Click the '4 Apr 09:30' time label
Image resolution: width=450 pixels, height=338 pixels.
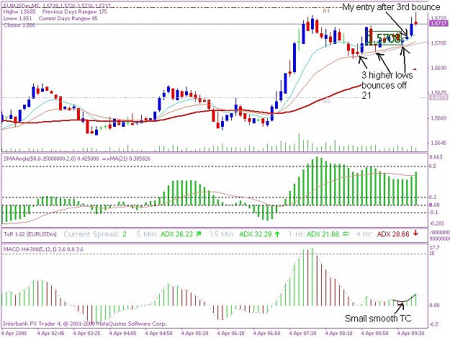[410, 334]
